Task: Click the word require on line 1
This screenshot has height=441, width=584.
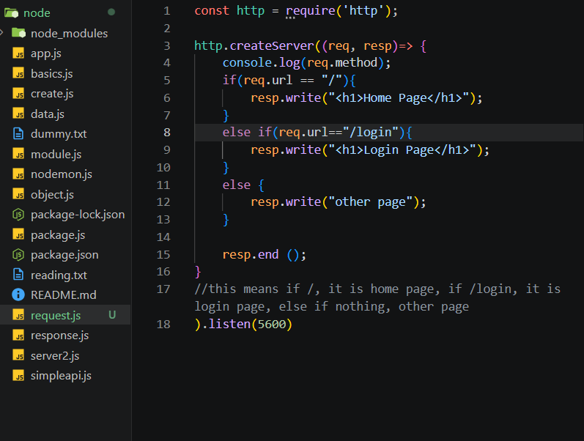Action: (x=311, y=11)
